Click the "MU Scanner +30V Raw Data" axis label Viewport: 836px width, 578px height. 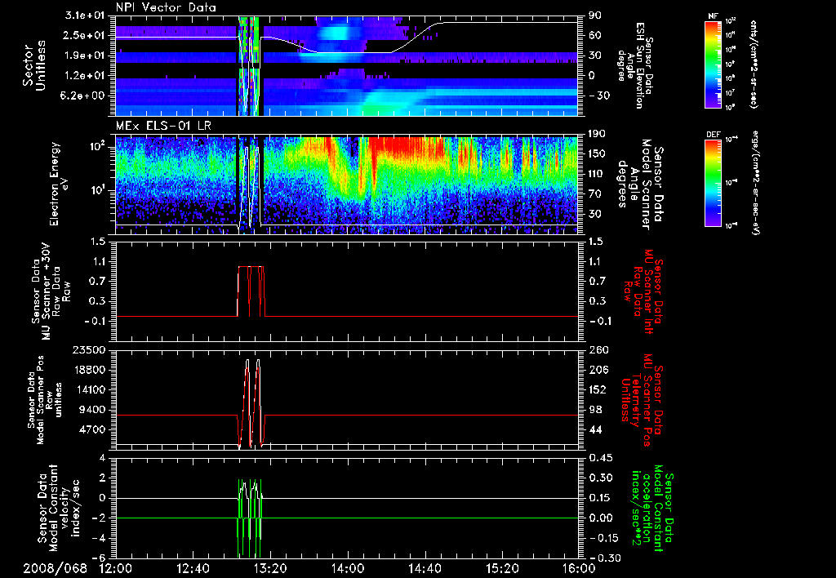pyautogui.click(x=51, y=291)
